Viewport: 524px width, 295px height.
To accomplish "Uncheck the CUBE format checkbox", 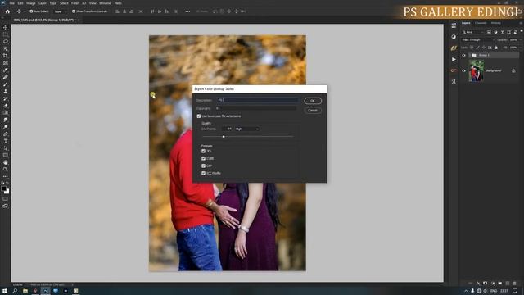I will click(x=204, y=158).
